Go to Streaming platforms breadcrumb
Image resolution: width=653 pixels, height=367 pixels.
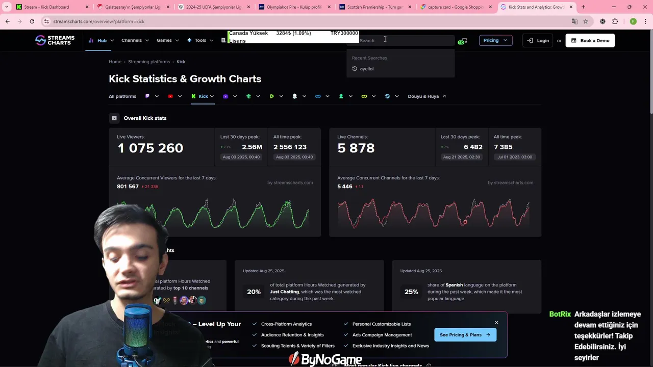click(149, 62)
